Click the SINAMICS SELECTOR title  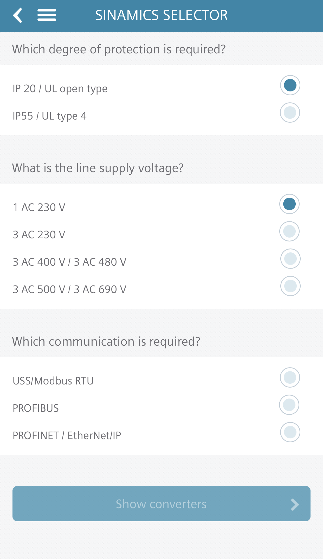pyautogui.click(x=161, y=15)
